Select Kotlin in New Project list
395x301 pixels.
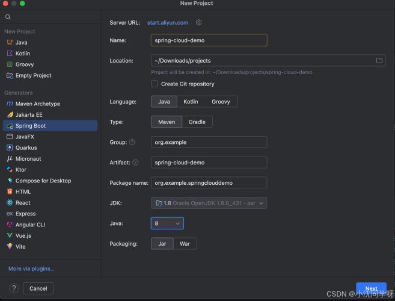50,53
